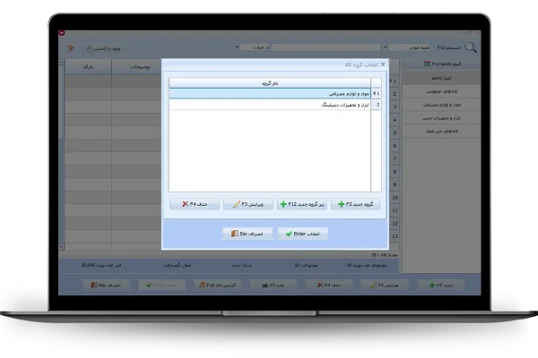Click the red X Delete F4 button in dialog
This screenshot has width=538, height=358.
point(194,204)
